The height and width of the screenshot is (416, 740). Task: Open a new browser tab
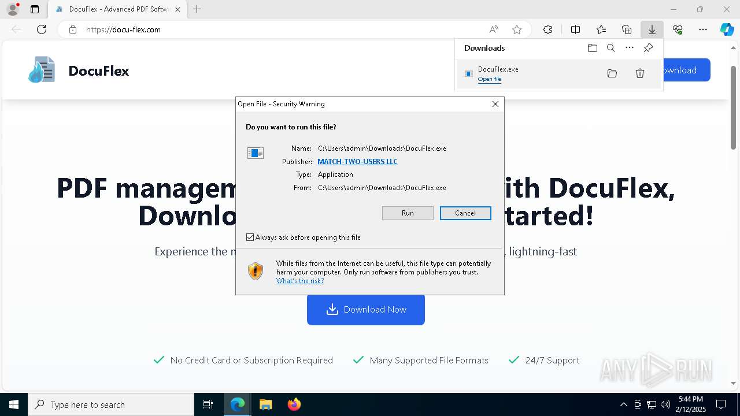click(x=197, y=9)
